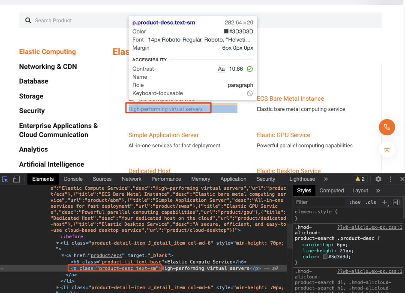Open #3d3d3d color swatch in Styles
Screen dimensions: 405x293
pos(325,257)
